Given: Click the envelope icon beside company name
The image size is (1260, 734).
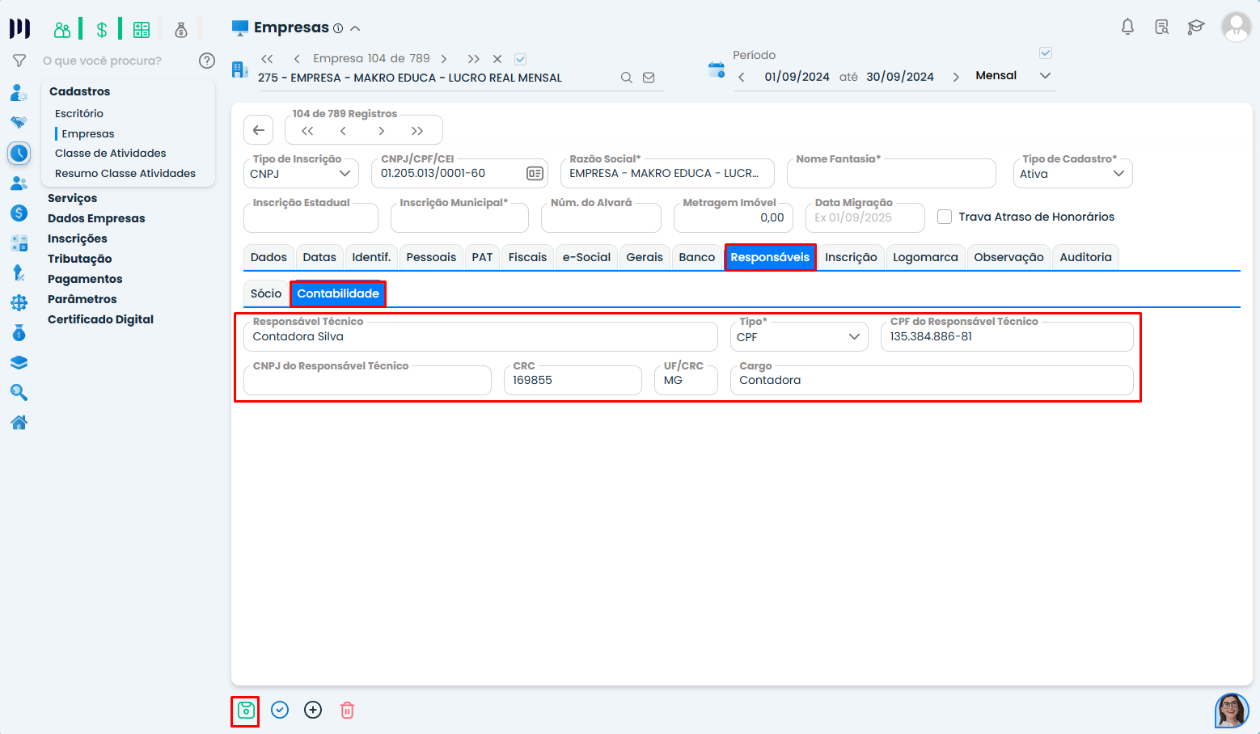Looking at the screenshot, I should (649, 78).
